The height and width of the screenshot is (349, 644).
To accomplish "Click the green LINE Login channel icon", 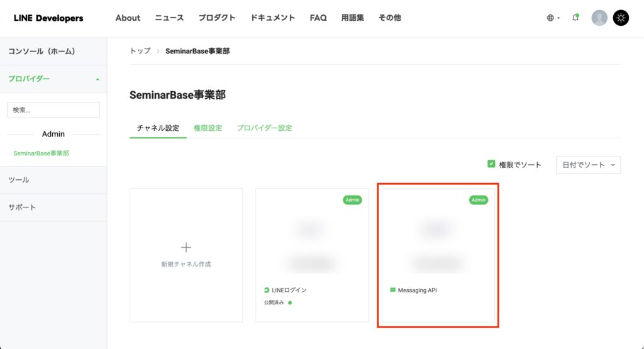I will pyautogui.click(x=267, y=290).
